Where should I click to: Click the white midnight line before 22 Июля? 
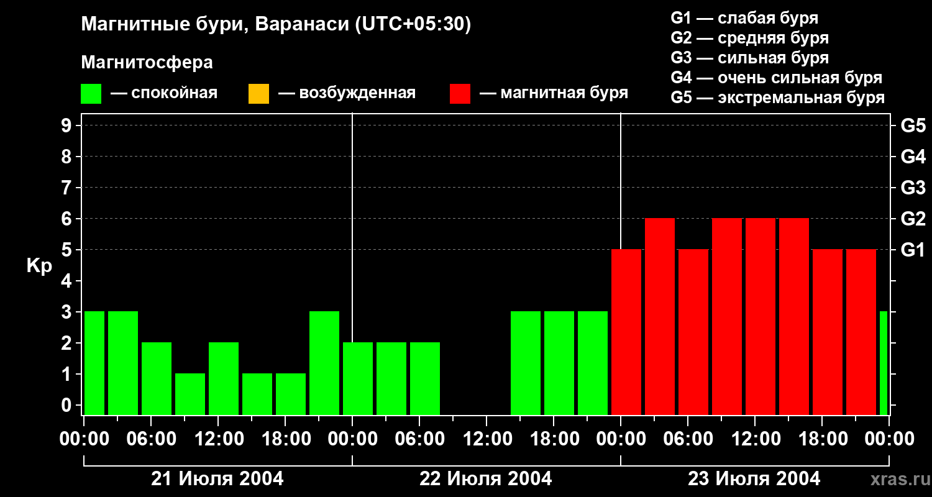(352, 264)
